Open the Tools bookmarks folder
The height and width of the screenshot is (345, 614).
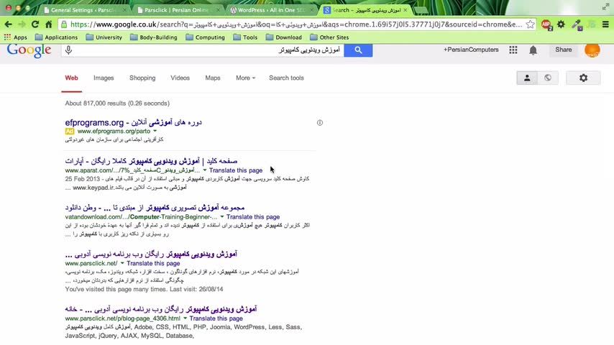pyautogui.click(x=245, y=37)
